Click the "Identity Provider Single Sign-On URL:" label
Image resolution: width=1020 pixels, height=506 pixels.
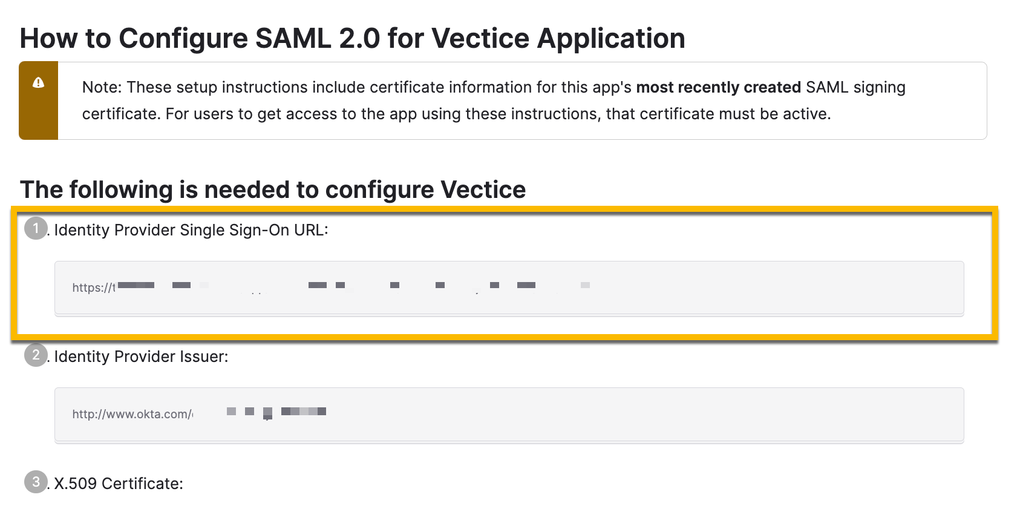tap(191, 231)
